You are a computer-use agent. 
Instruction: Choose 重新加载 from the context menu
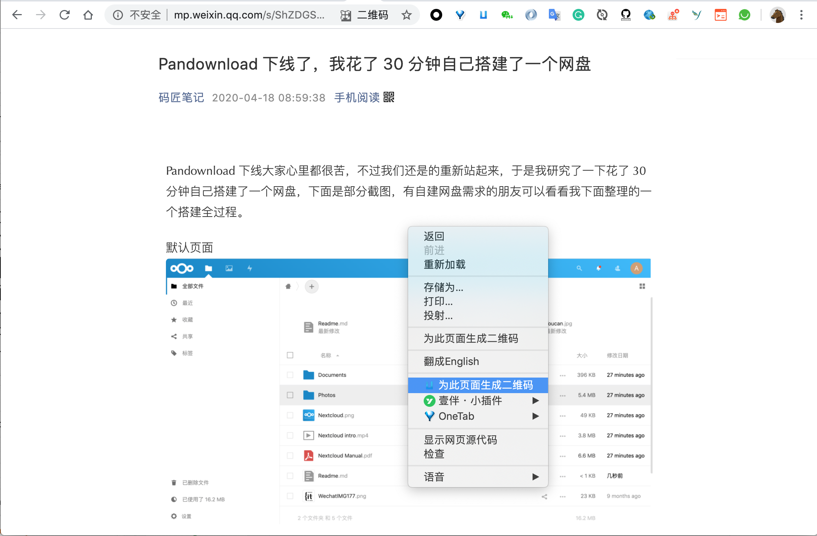pyautogui.click(x=478, y=264)
